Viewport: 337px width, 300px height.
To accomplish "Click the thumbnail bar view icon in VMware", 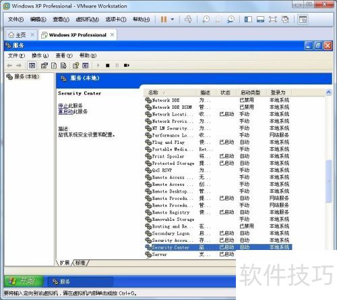I will coord(260,20).
